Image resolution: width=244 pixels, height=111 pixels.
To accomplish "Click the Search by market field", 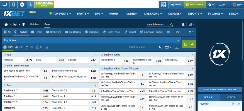I will click(143, 47).
